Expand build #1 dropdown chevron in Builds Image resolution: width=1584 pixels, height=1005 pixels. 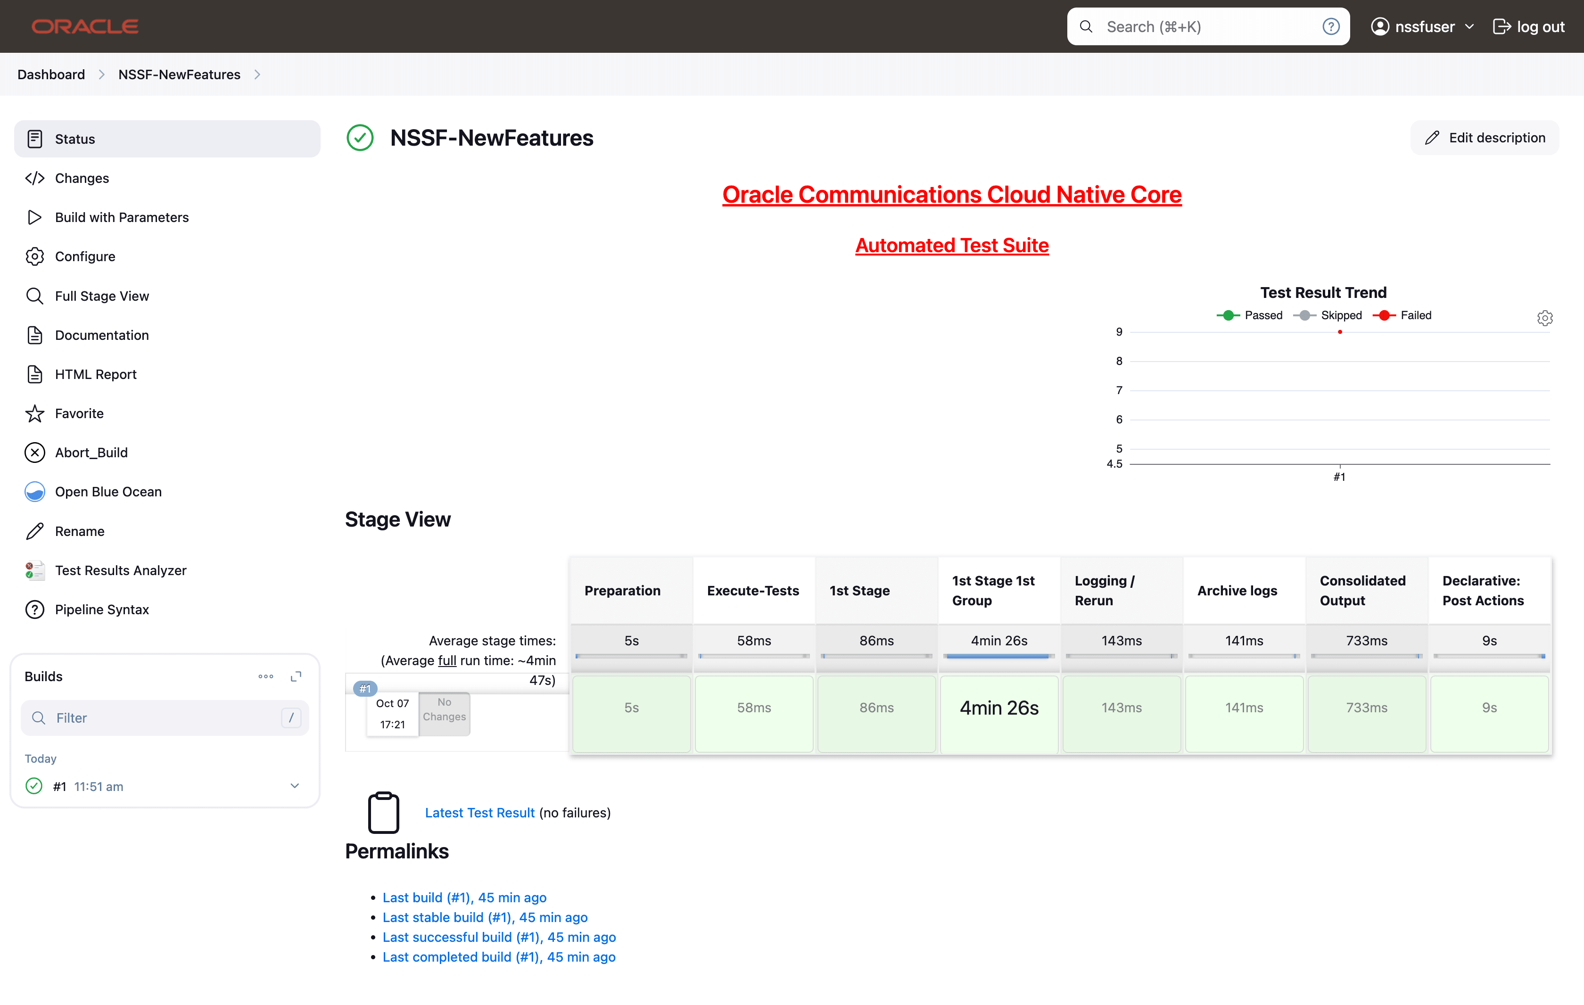pos(294,786)
